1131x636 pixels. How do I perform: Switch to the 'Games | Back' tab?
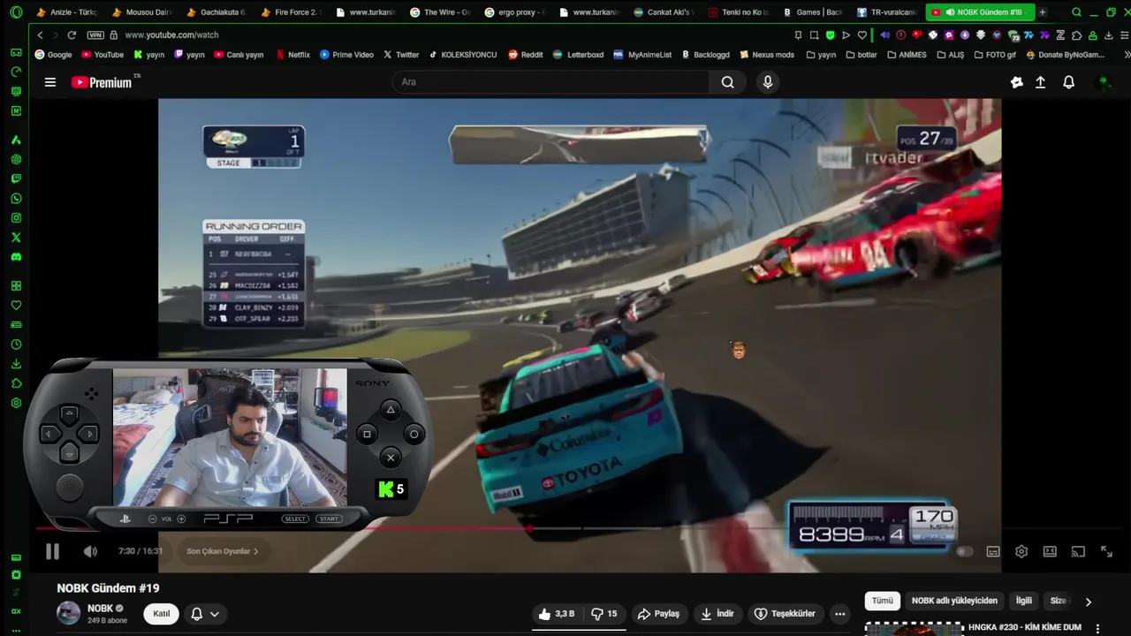tap(812, 12)
